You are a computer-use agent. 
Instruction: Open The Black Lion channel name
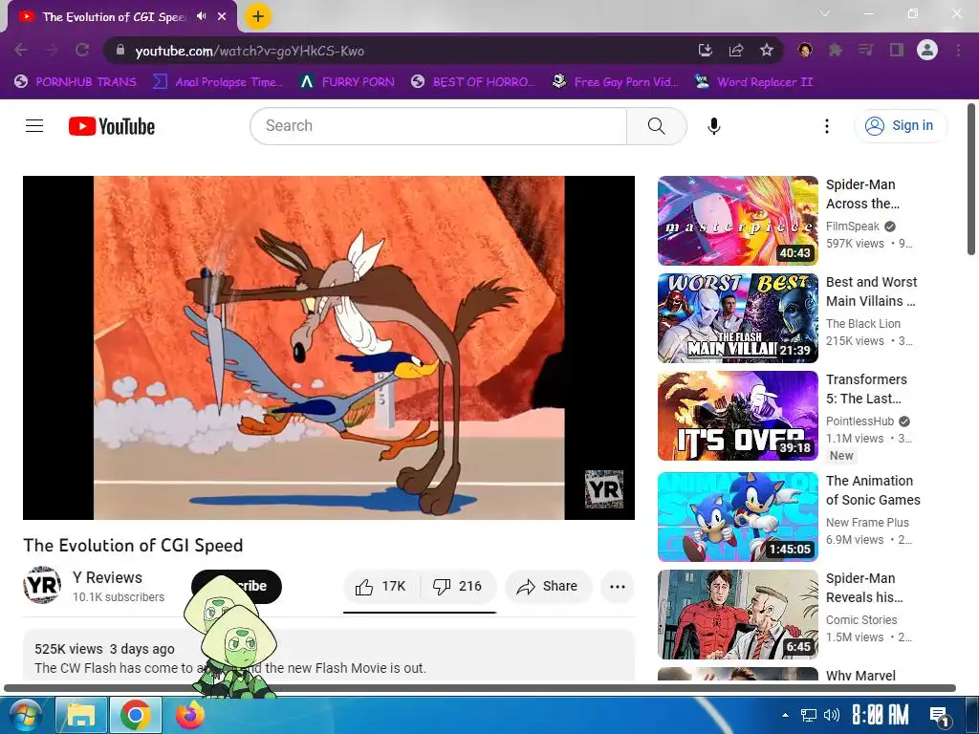(x=863, y=324)
